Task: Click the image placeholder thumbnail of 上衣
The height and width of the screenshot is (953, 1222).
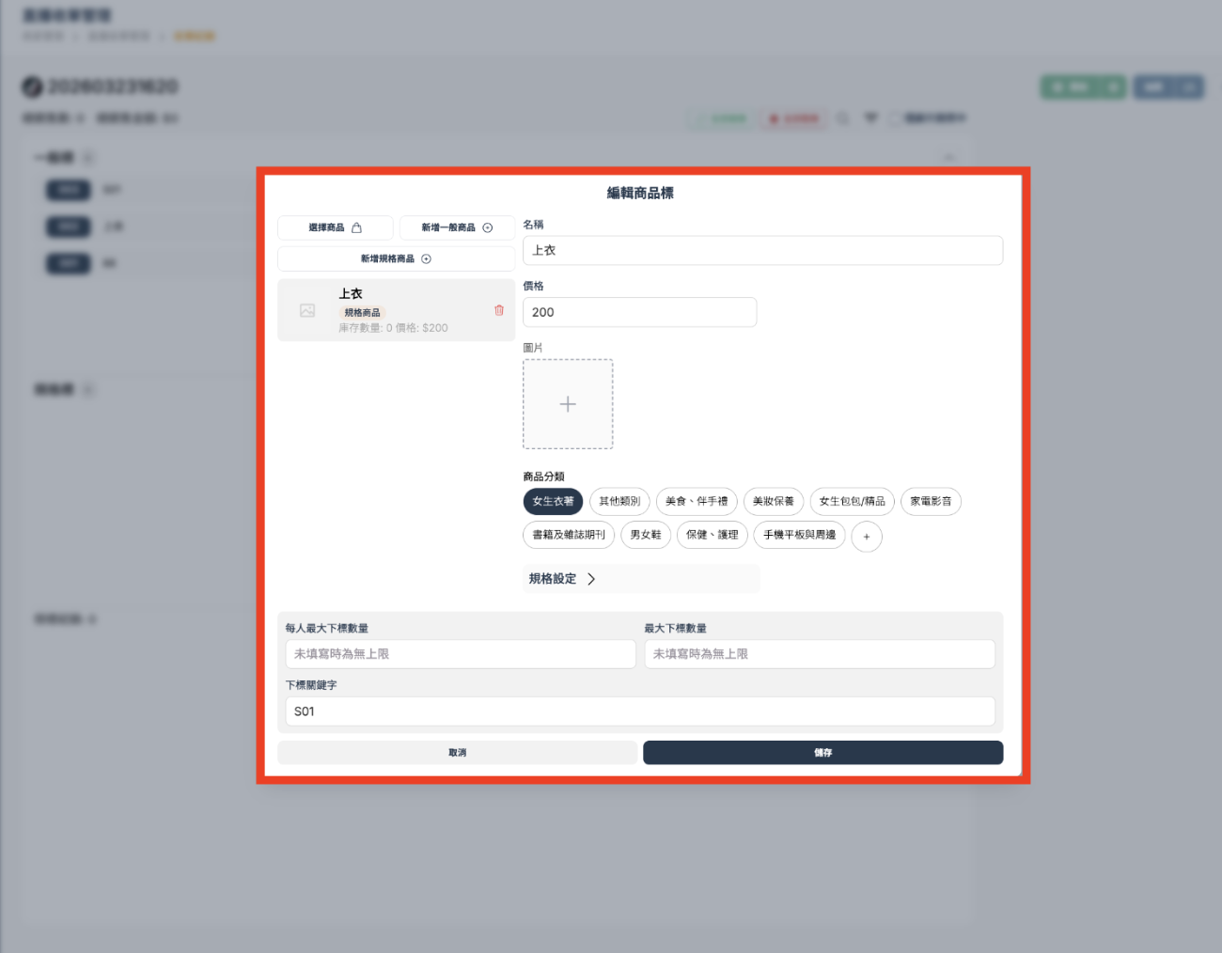Action: [307, 310]
